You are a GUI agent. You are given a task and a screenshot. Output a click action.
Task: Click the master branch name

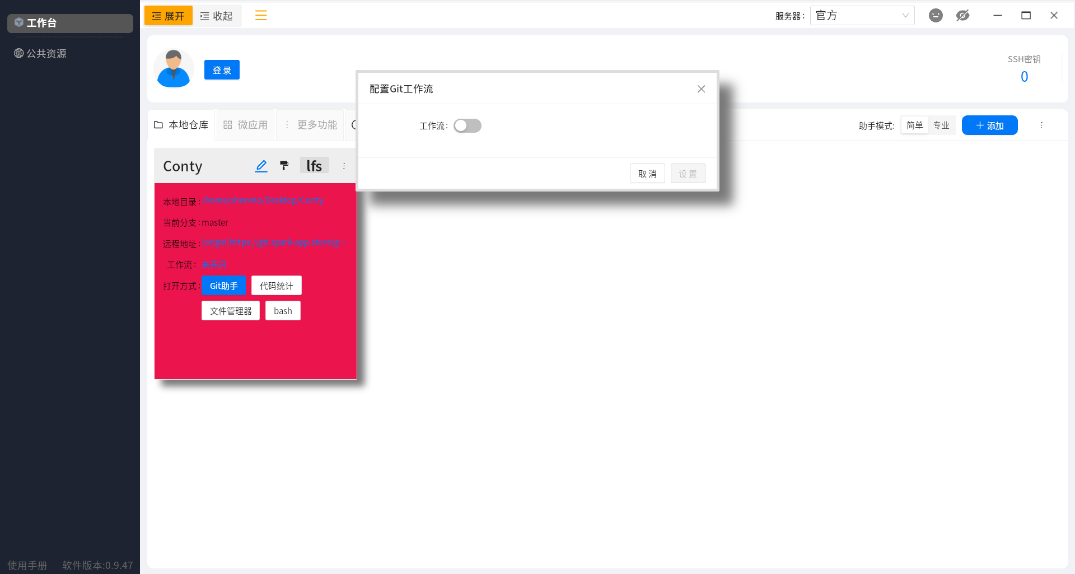215,222
